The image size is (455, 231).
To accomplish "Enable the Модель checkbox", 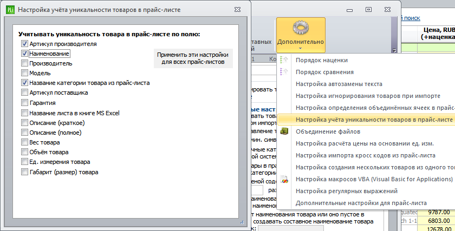I will coord(24,73).
